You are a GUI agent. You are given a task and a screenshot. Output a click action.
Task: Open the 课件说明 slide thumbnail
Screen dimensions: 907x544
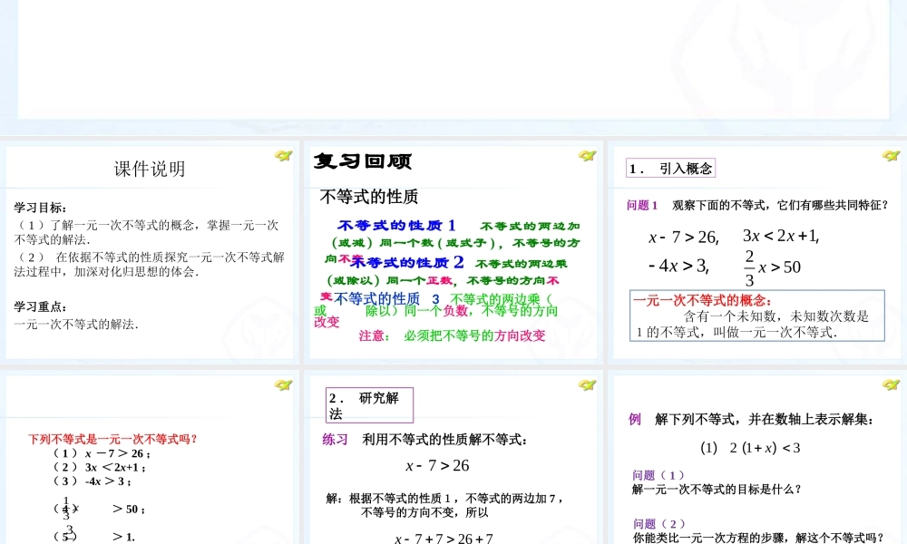(150, 252)
